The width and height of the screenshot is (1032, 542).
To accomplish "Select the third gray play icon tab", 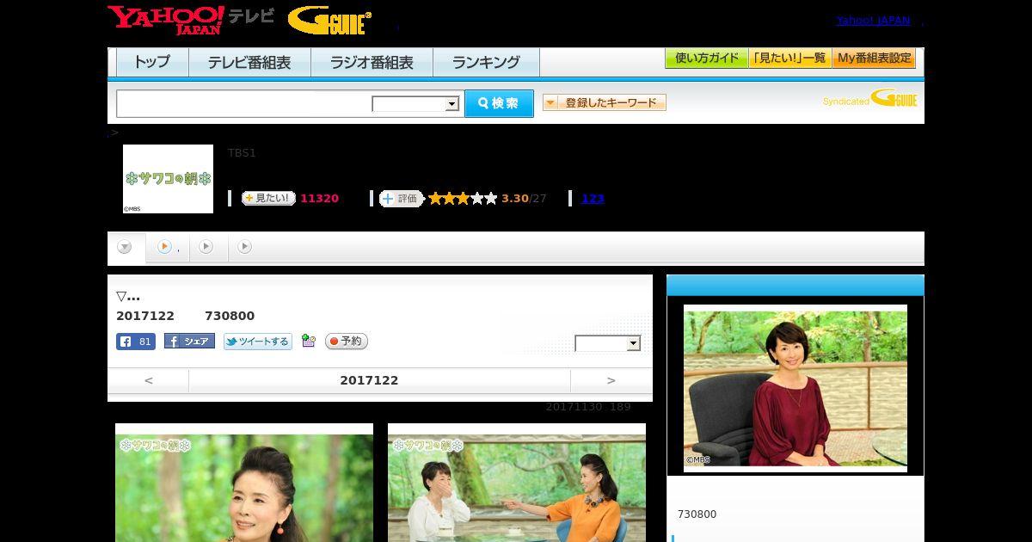I will 206,247.
